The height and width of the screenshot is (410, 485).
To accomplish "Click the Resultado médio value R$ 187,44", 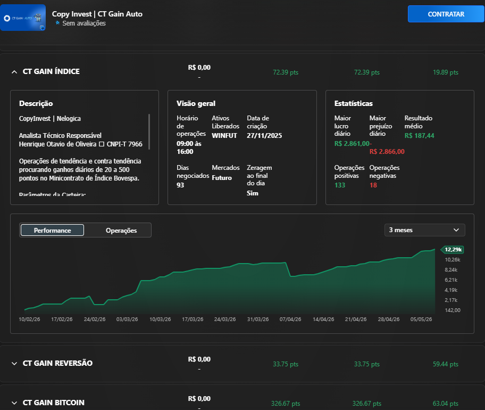I will click(x=420, y=136).
